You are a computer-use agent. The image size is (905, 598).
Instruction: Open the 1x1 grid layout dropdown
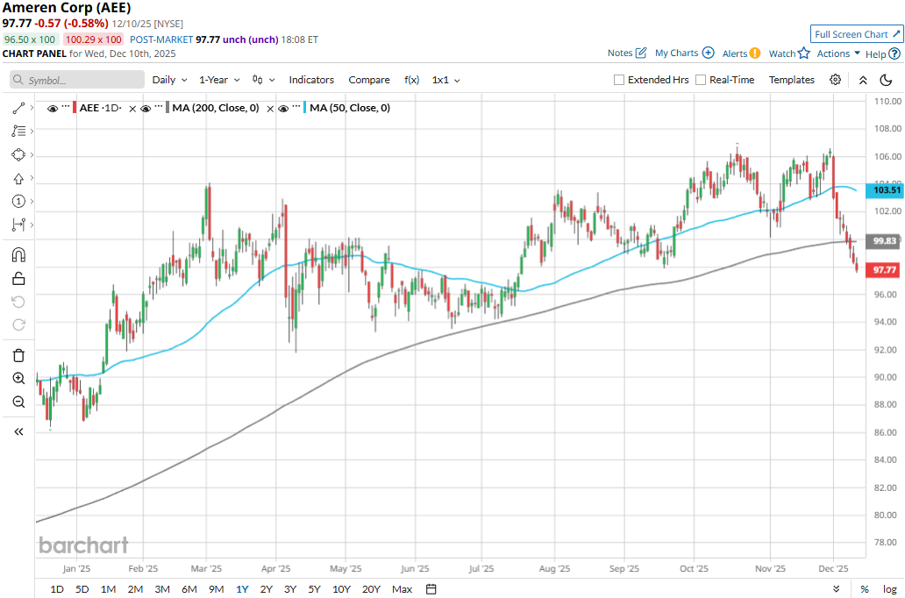pyautogui.click(x=445, y=80)
